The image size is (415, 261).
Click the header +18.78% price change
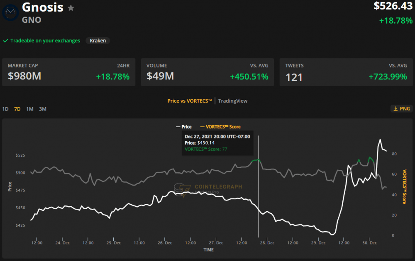point(395,21)
